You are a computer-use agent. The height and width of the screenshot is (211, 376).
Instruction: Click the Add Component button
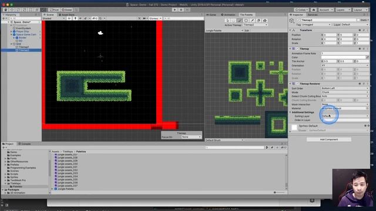(x=329, y=139)
